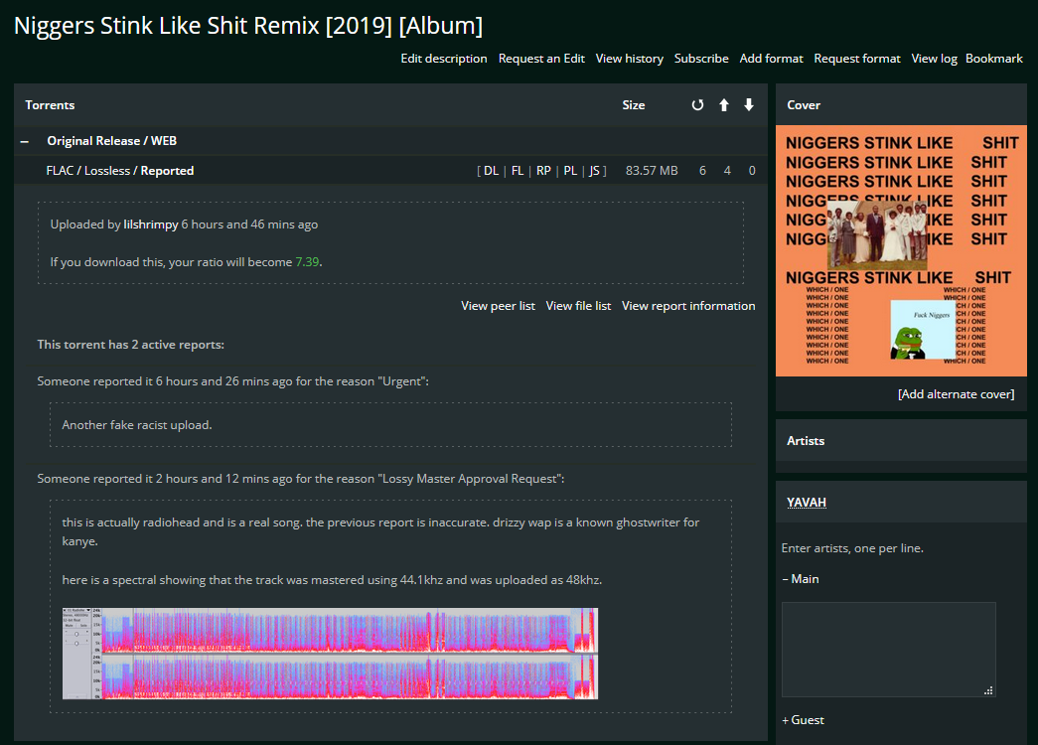Viewport: 1038px width, 745px height.
Task: Click the report line with reason "Urgent"
Action: (233, 381)
